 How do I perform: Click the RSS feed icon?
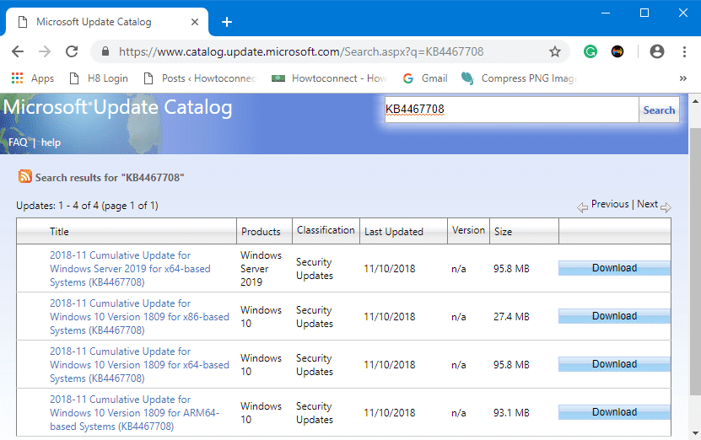click(x=25, y=176)
